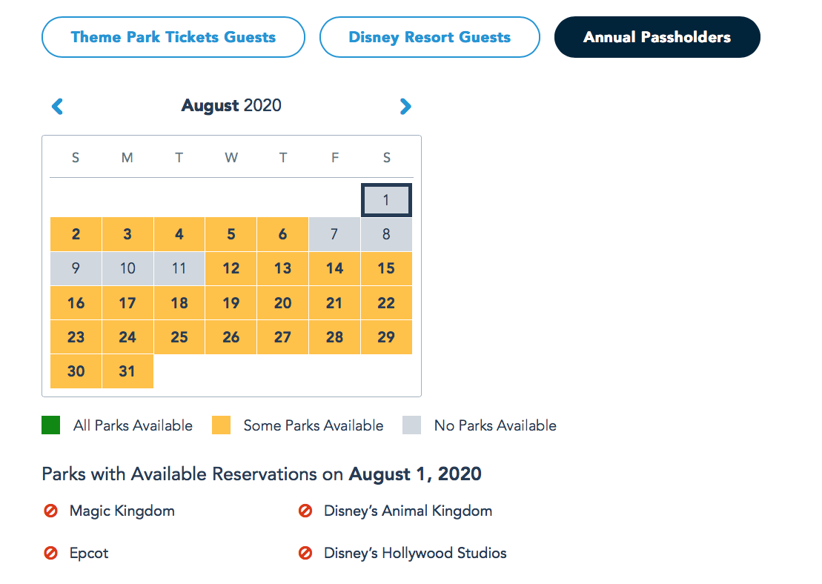This screenshot has height=584, width=822.
Task: Click the Magic Kingdom park name
Action: (122, 511)
